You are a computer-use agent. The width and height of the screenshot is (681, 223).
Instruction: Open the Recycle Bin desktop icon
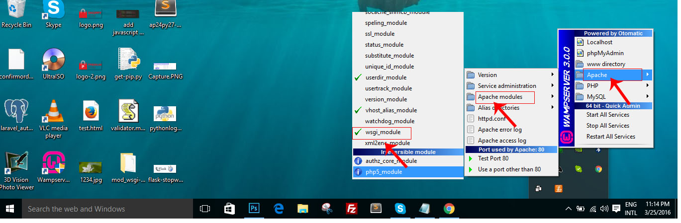click(16, 14)
